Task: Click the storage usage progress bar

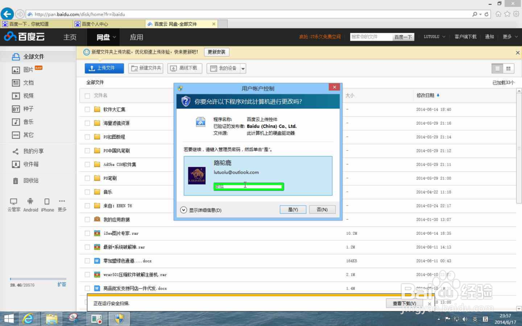Action: tap(38, 279)
